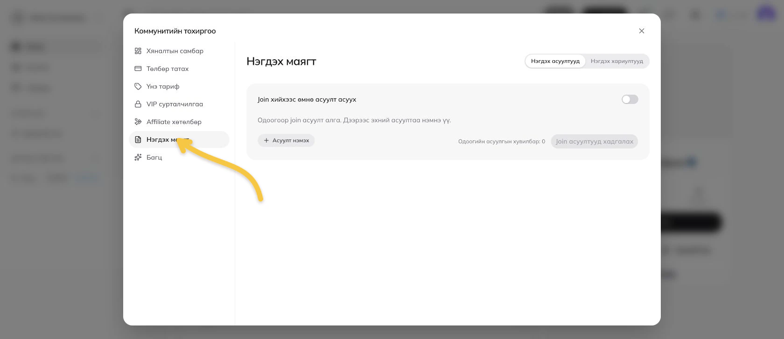
Task: Click the plus icon in Асуулт нэмэх
Action: pyautogui.click(x=266, y=140)
